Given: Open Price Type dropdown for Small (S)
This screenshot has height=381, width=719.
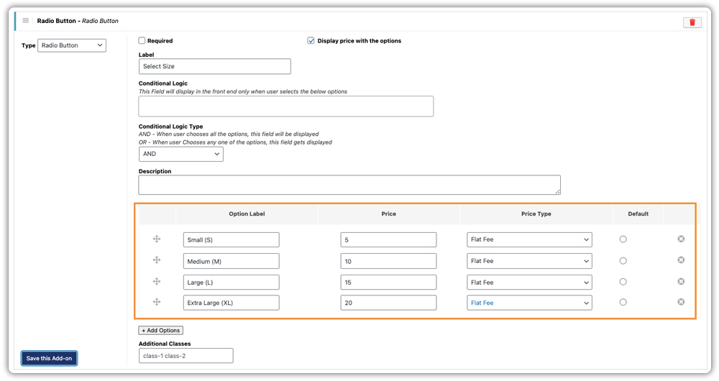Looking at the screenshot, I should click(529, 239).
